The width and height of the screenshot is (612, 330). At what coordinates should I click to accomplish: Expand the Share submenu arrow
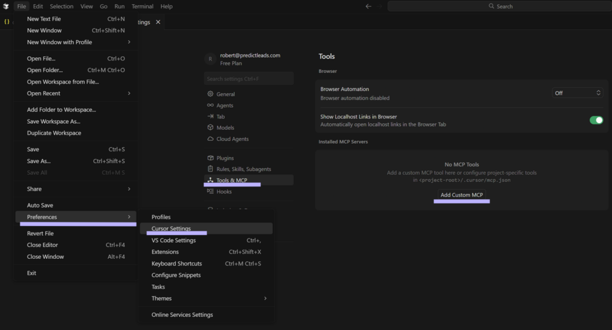coord(129,189)
